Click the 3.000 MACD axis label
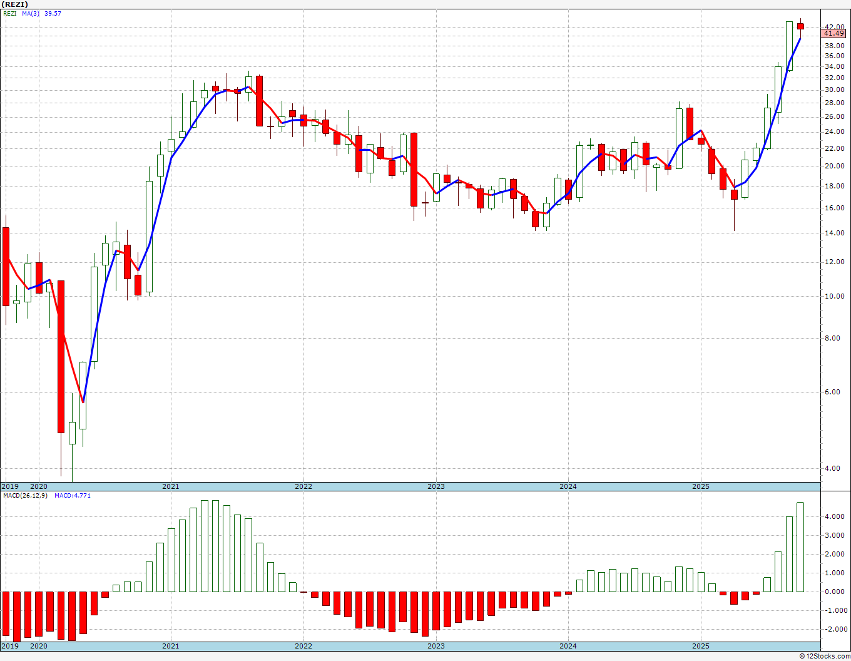This screenshot has height=661, width=851. 835,536
